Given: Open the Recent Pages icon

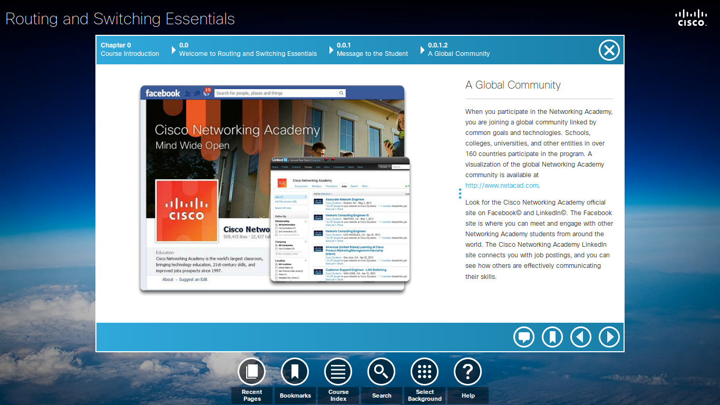Looking at the screenshot, I should [x=252, y=372].
